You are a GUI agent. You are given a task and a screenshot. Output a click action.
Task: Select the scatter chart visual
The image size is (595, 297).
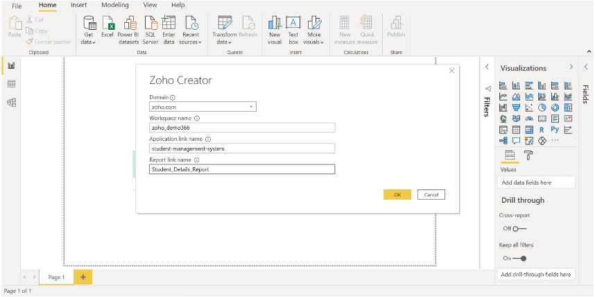[529, 108]
